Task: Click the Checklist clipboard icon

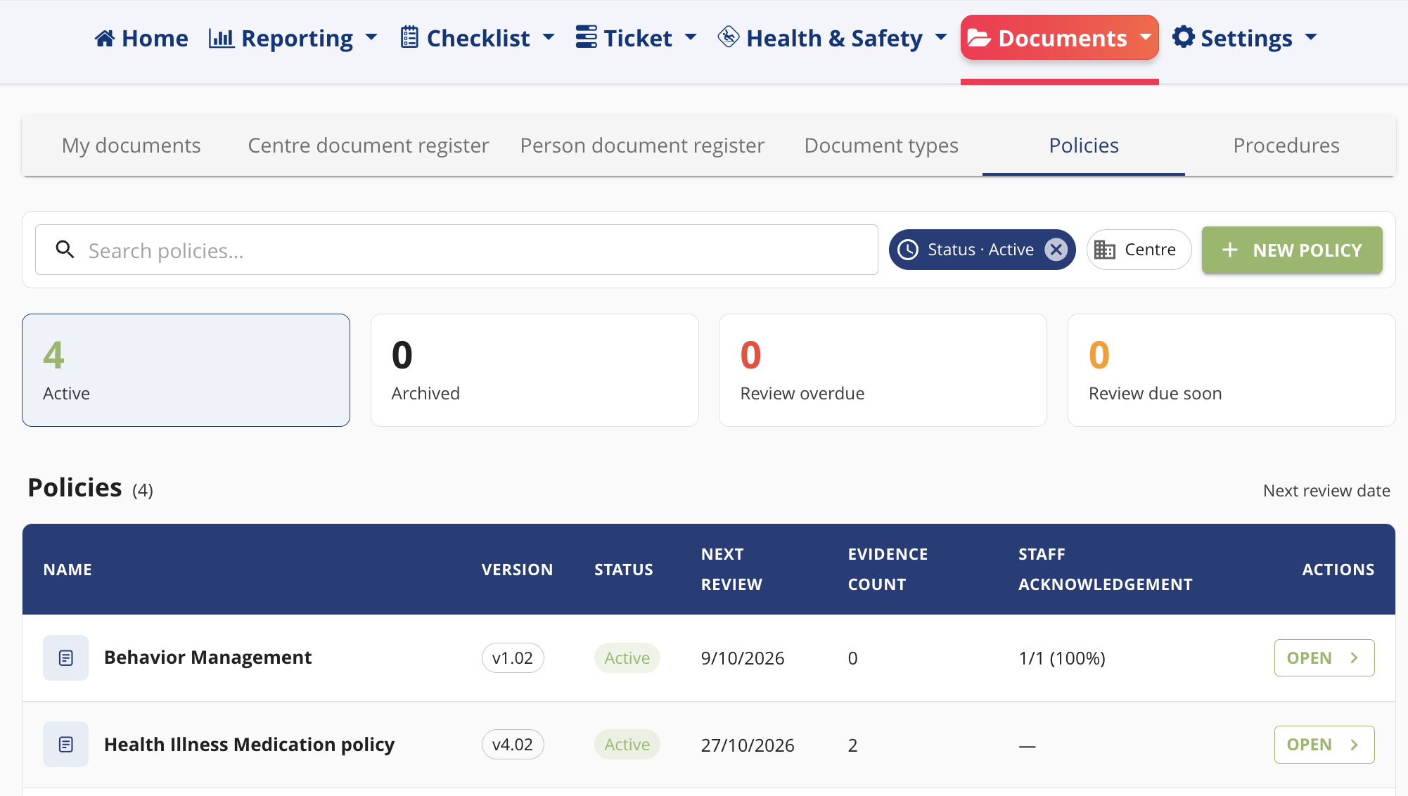Action: [409, 37]
